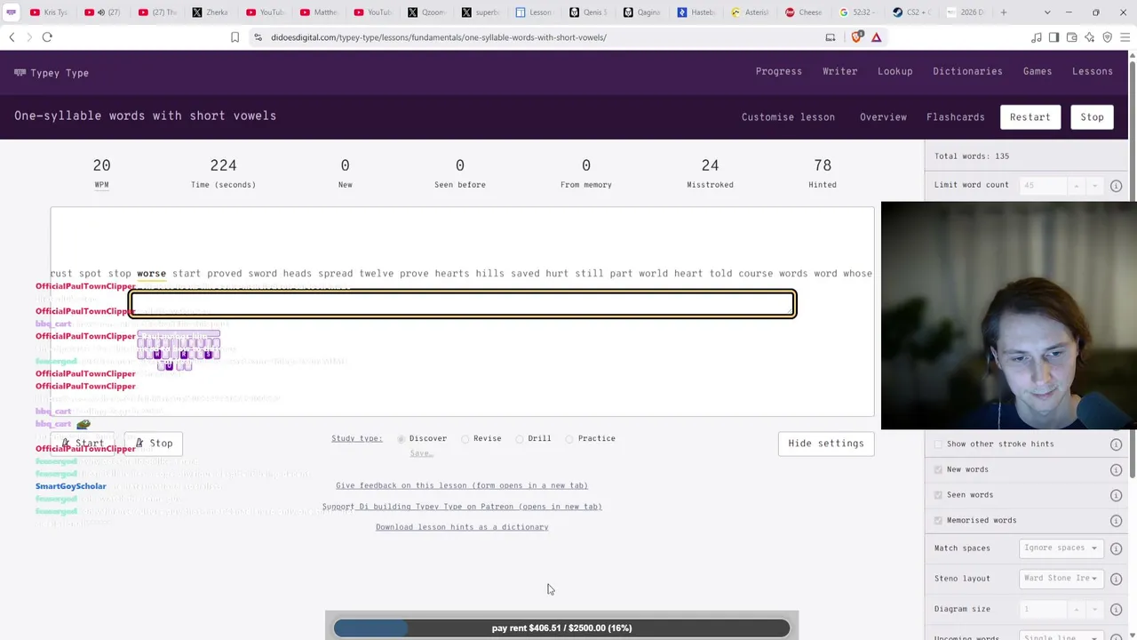Open a new browser tab with plus
Image resolution: width=1137 pixels, height=640 pixels.
[x=1004, y=12]
